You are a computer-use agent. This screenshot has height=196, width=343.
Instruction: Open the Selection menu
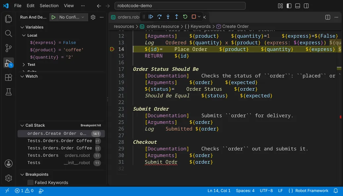(49, 6)
